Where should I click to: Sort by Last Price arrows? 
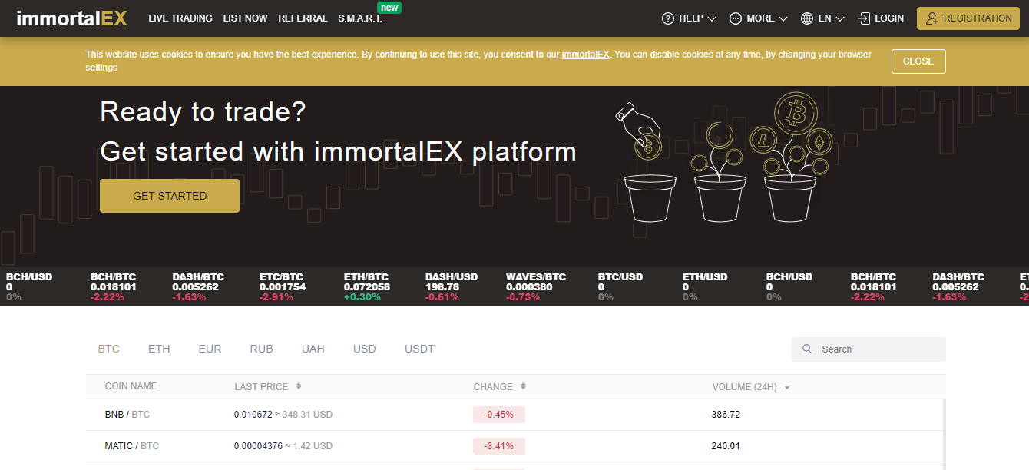point(299,387)
